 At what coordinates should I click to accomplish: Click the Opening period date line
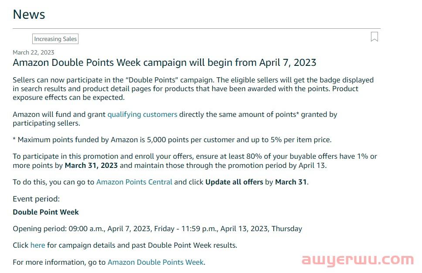[157, 229]
